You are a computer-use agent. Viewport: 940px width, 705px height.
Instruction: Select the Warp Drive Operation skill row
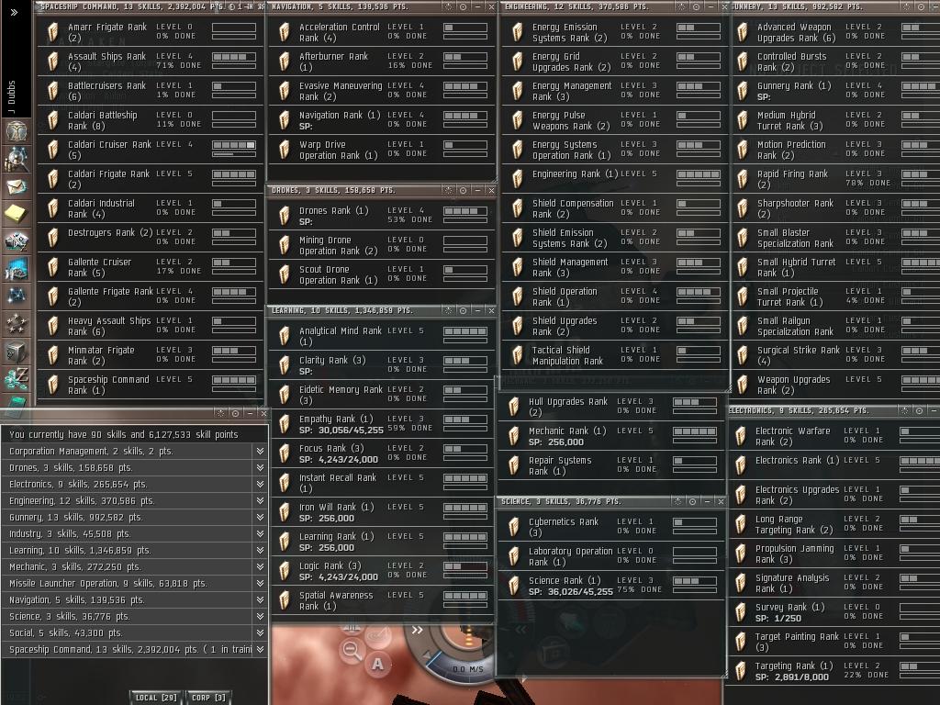pyautogui.click(x=382, y=150)
